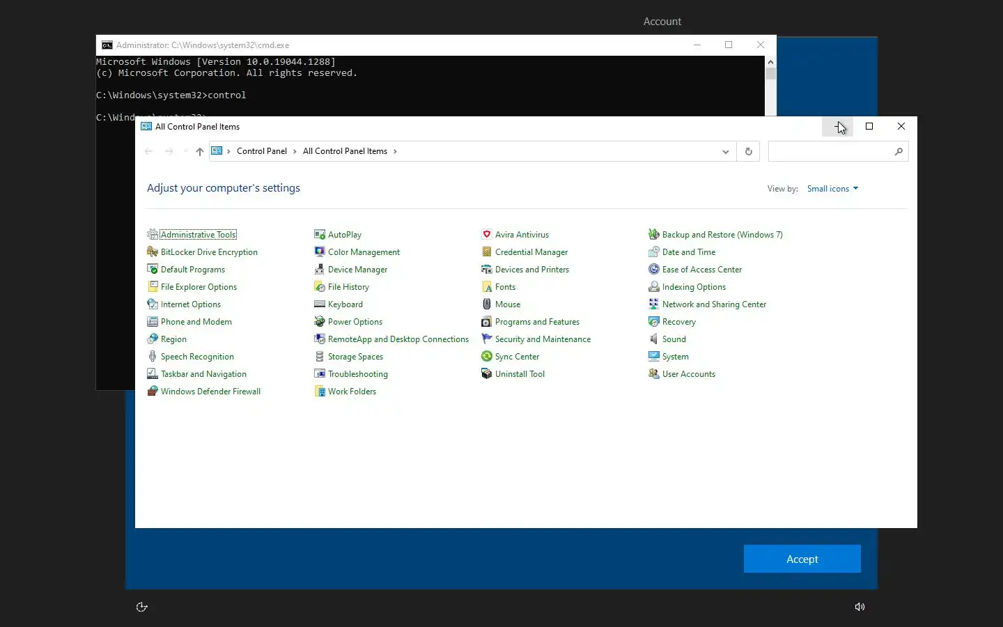Screen dimensions: 1003x627
Task: Select the All Control Panel Items breadcrumb
Action: [x=345, y=151]
